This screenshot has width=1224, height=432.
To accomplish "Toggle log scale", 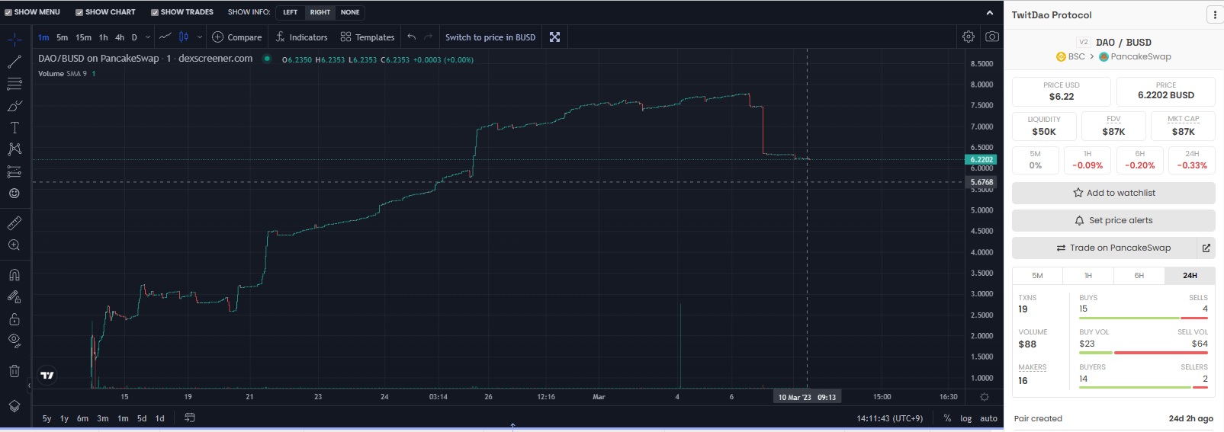I will pos(965,418).
